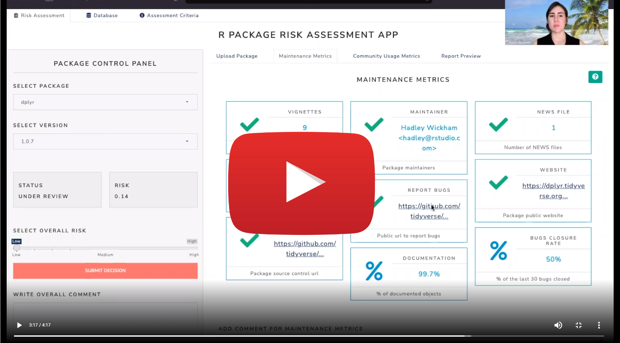The height and width of the screenshot is (343, 620).
Task: Click the Risk Assessment tab clipboard icon
Action: coord(16,15)
